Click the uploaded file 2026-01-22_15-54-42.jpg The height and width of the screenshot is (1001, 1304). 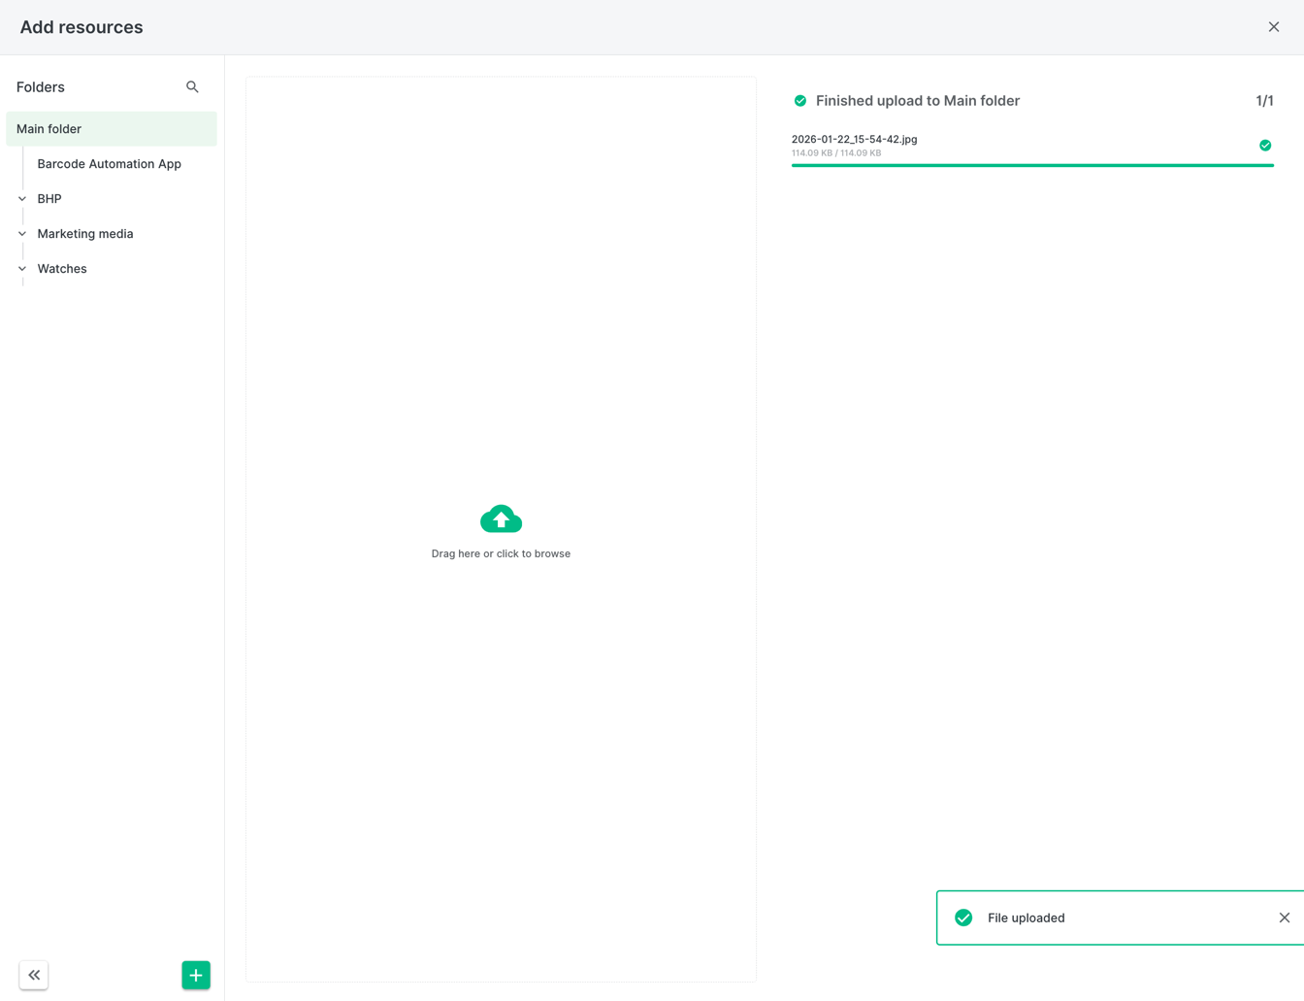pos(854,139)
